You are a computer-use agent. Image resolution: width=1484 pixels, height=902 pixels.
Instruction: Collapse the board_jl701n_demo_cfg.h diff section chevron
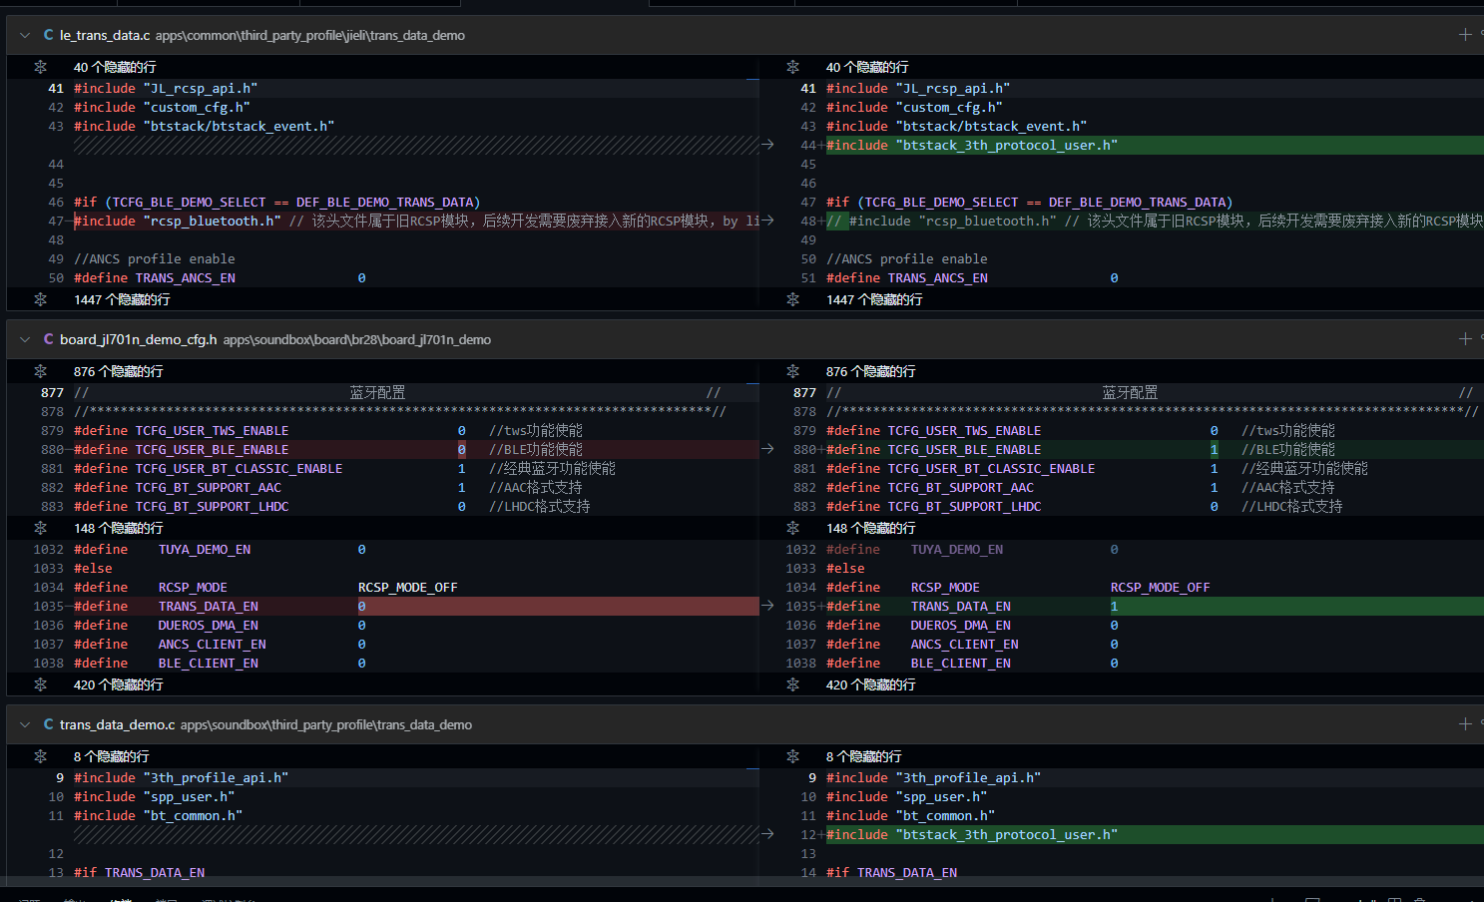[25, 339]
